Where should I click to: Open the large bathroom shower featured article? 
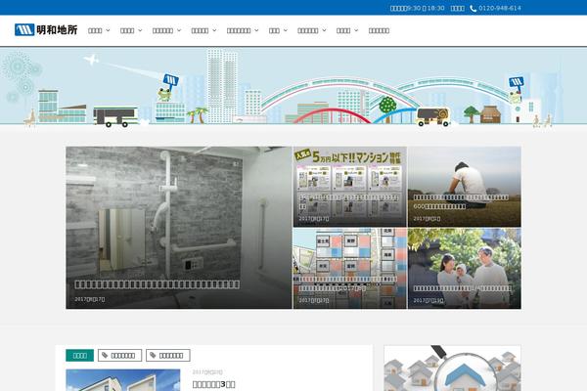point(179,228)
